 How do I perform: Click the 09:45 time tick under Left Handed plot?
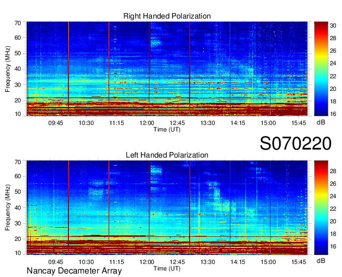[56, 262]
